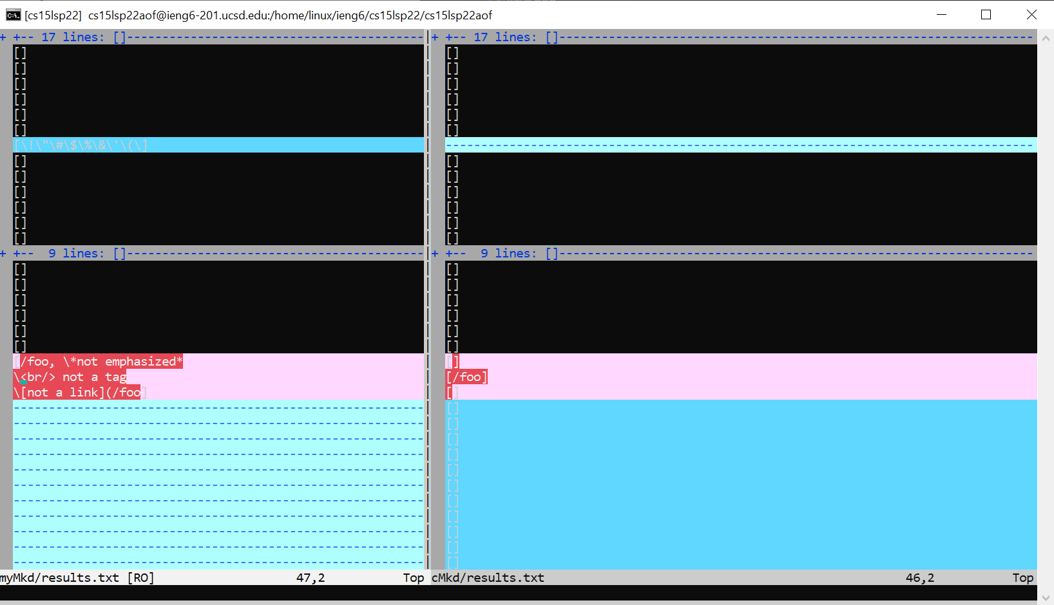Click the empty vim command line at bottom
The width and height of the screenshot is (1054, 605).
515,592
